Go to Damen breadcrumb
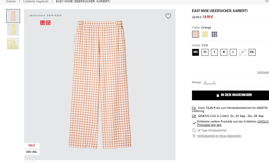 tap(11, 2)
